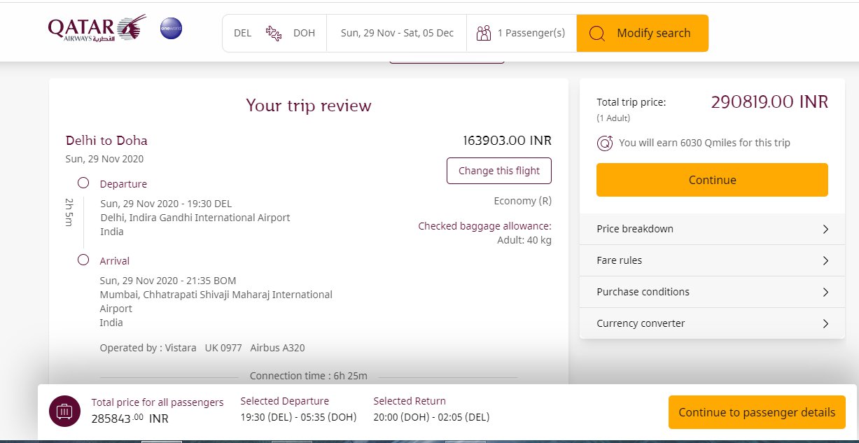Screen dimensions: 859x443
Task: Click Mumbai, Chhatrapati Shivaji Maharaj International Airport text
Action: pos(216,302)
